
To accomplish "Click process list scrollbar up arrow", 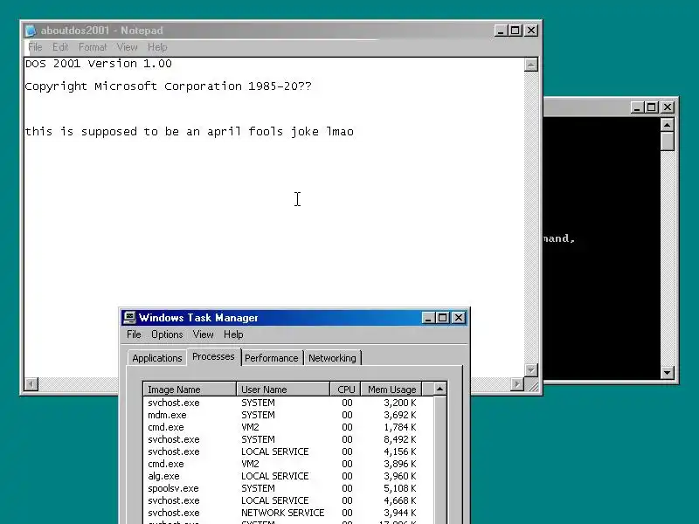I will pyautogui.click(x=440, y=389).
